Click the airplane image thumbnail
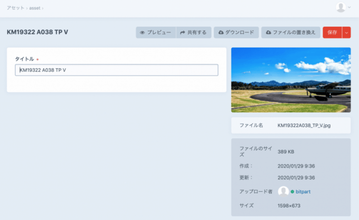This screenshot has height=220, width=359. click(290, 80)
